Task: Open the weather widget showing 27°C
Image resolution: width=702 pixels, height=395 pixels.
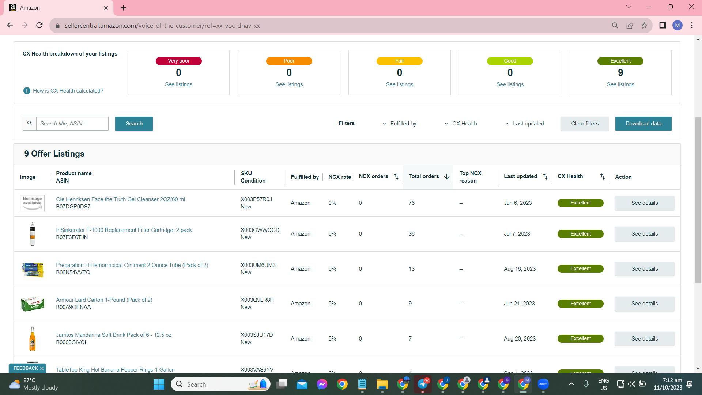Action: pos(34,384)
